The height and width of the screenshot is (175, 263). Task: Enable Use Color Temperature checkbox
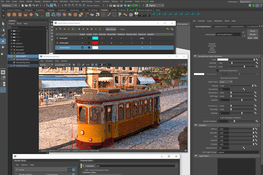(218, 71)
